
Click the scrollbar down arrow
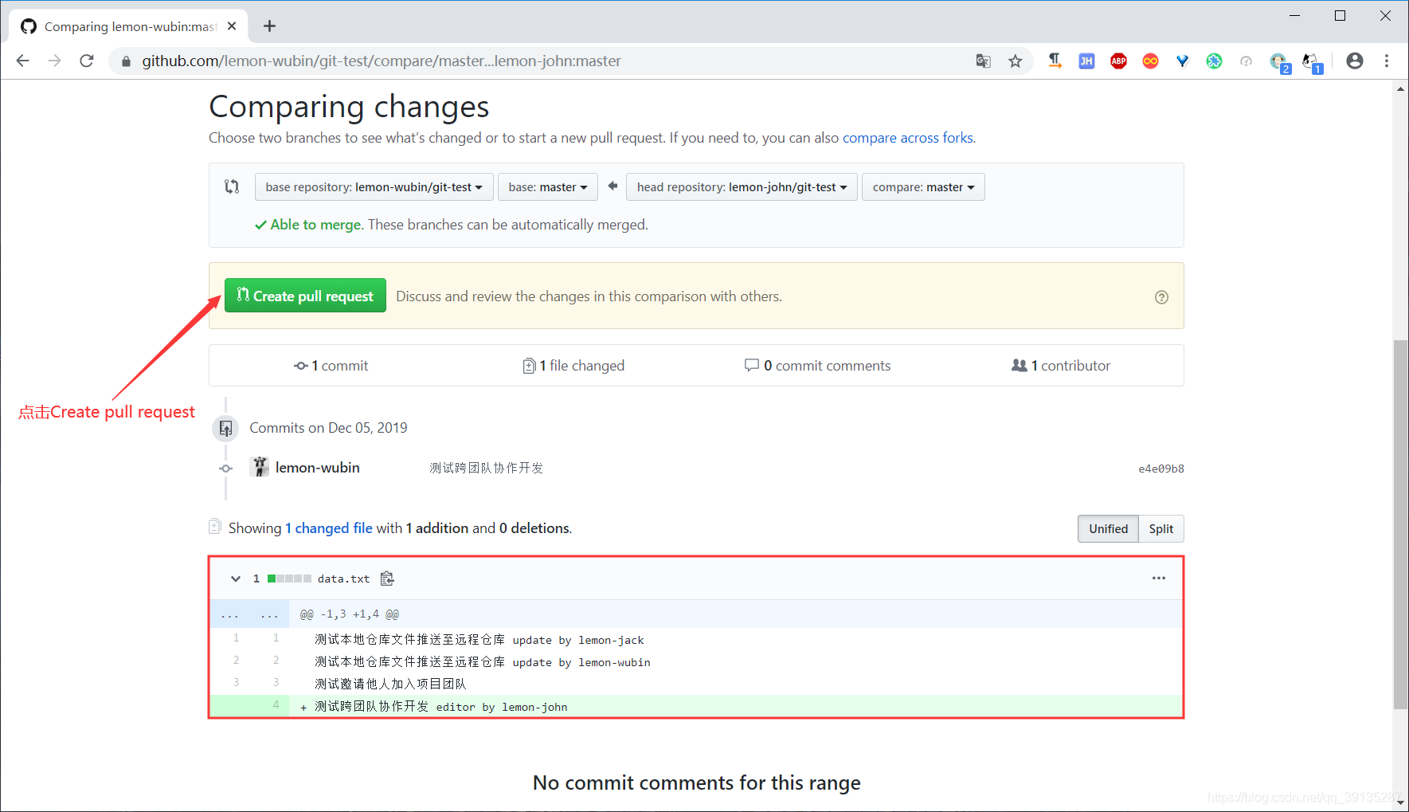pos(1400,802)
